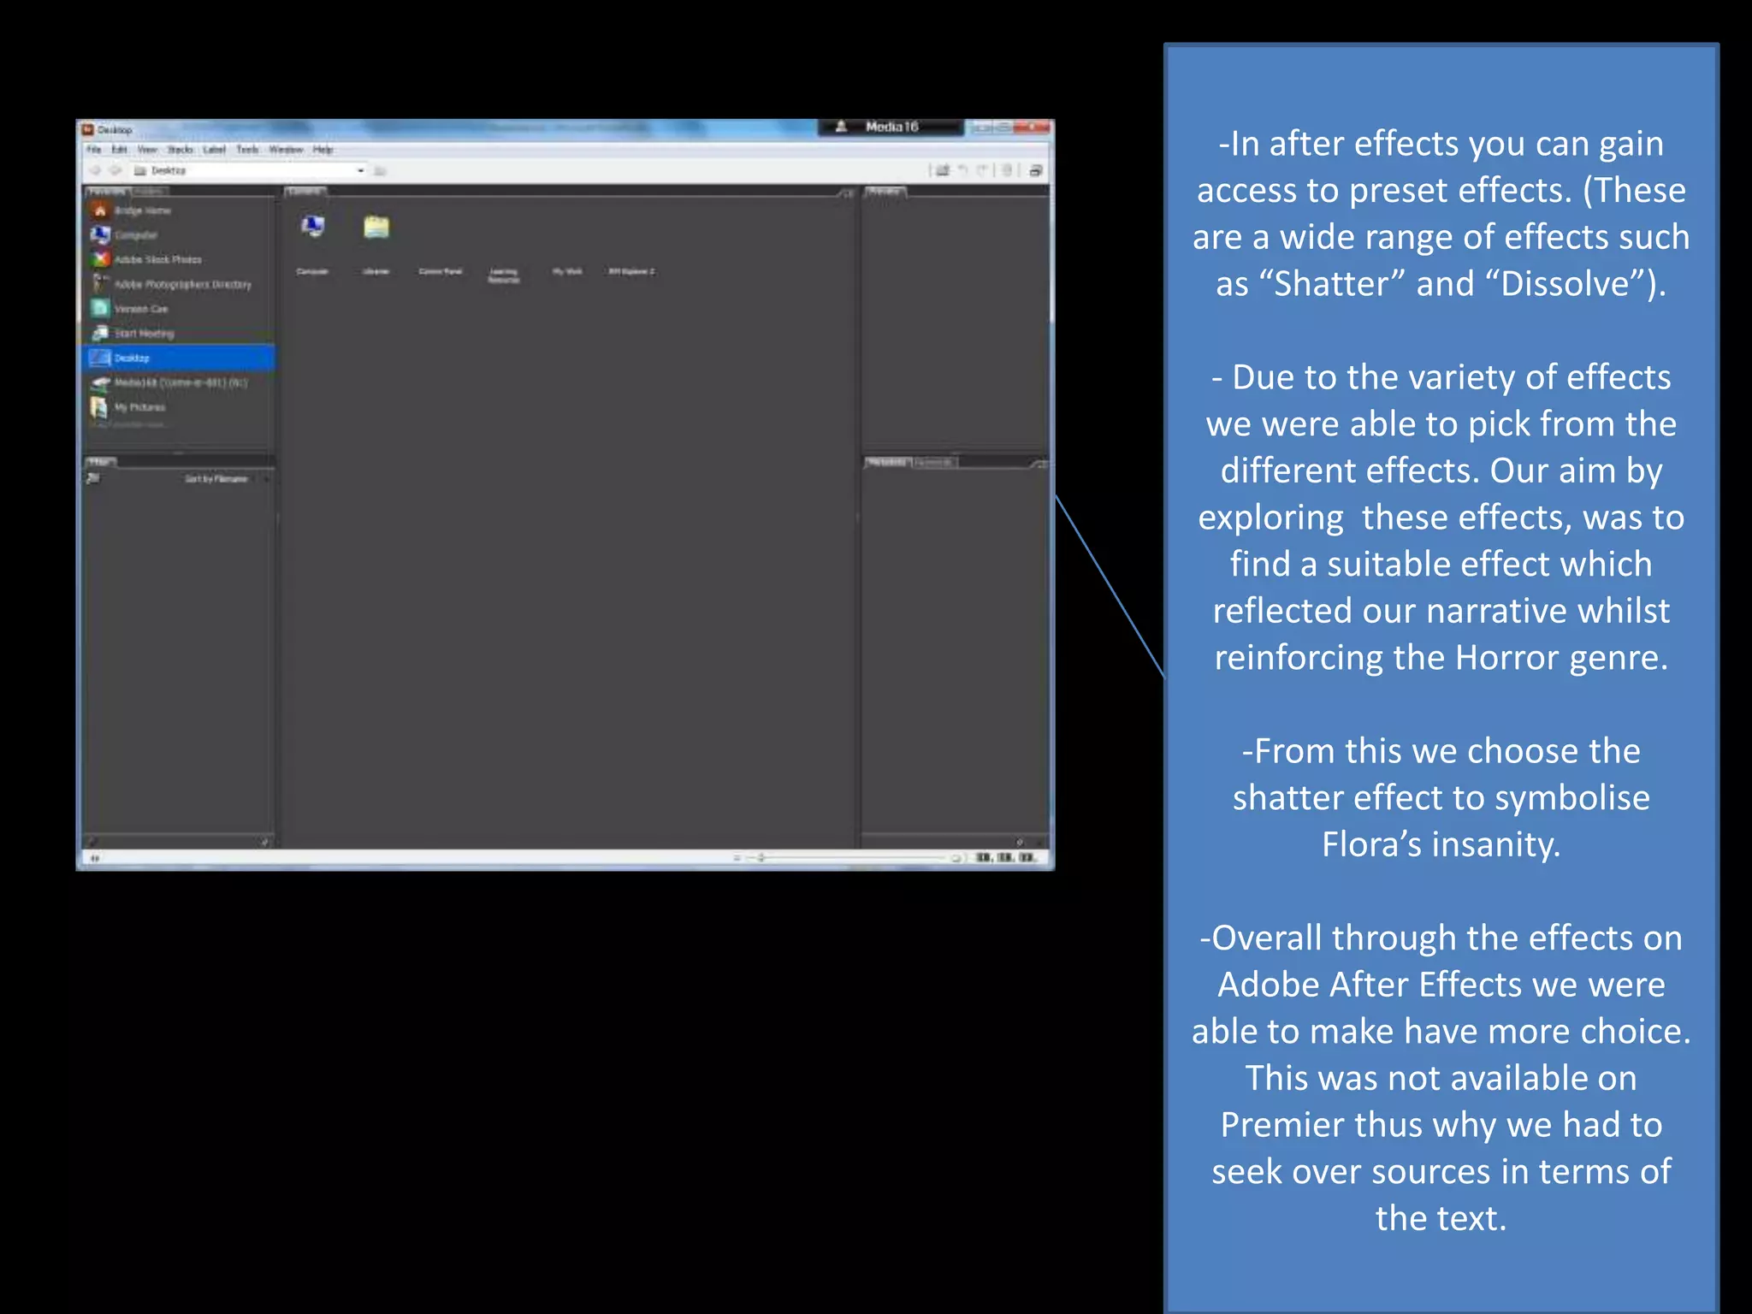Open Adobe Photographers Directory entry
Viewport: 1752px width, 1314px height.
(181, 284)
